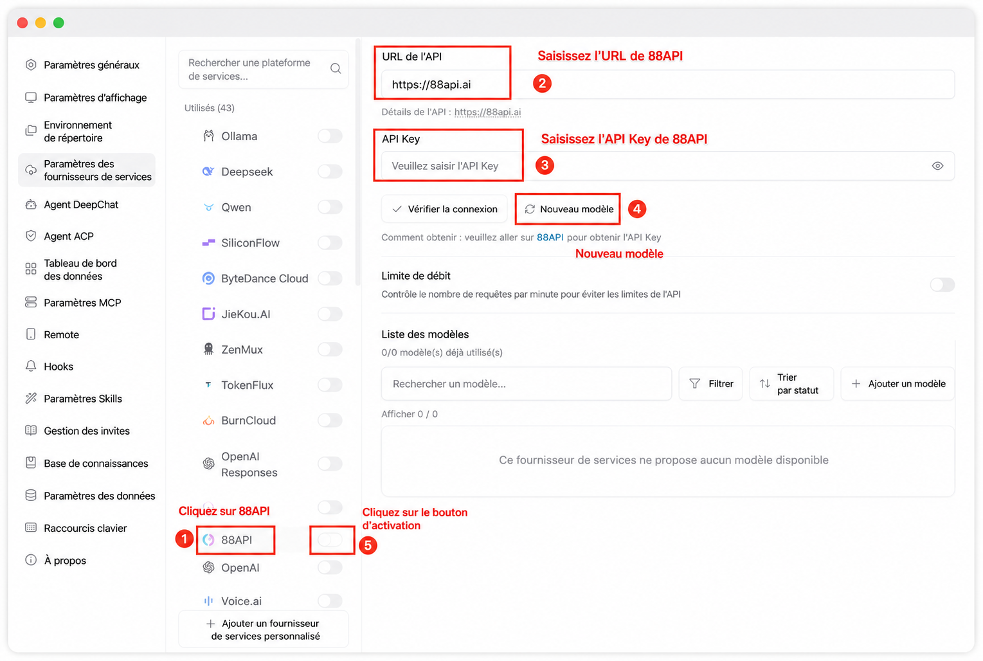The height and width of the screenshot is (661, 983).
Task: Click the Filtrer button
Action: click(710, 384)
